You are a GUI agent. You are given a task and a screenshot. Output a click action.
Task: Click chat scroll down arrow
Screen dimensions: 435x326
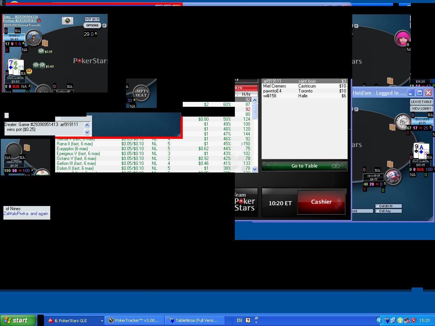tap(87, 132)
